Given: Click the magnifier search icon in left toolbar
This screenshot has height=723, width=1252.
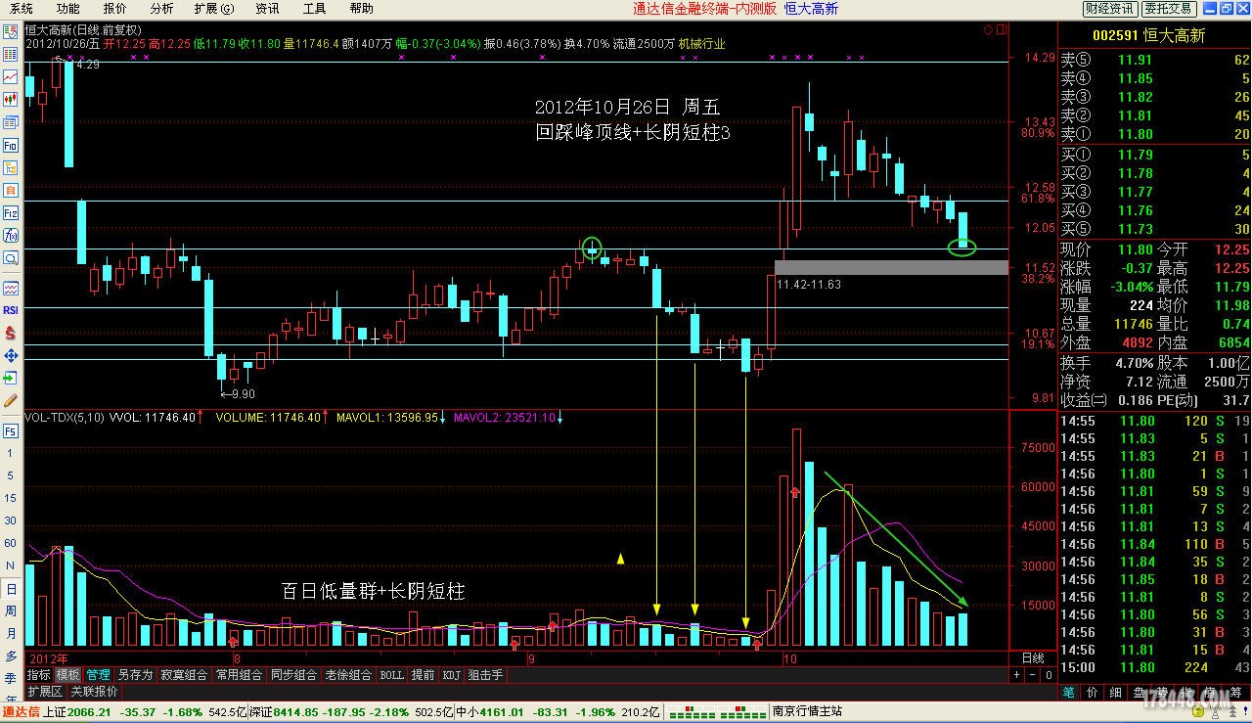Looking at the screenshot, I should (11, 258).
